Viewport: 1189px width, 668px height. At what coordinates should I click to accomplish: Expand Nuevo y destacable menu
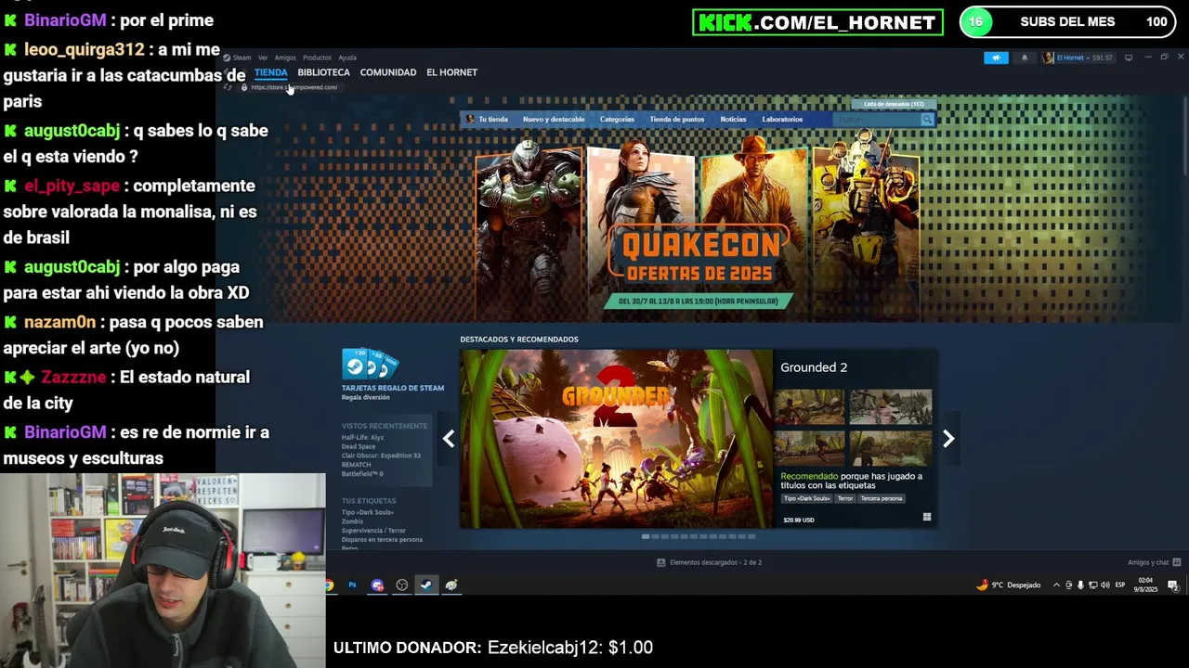pos(554,120)
